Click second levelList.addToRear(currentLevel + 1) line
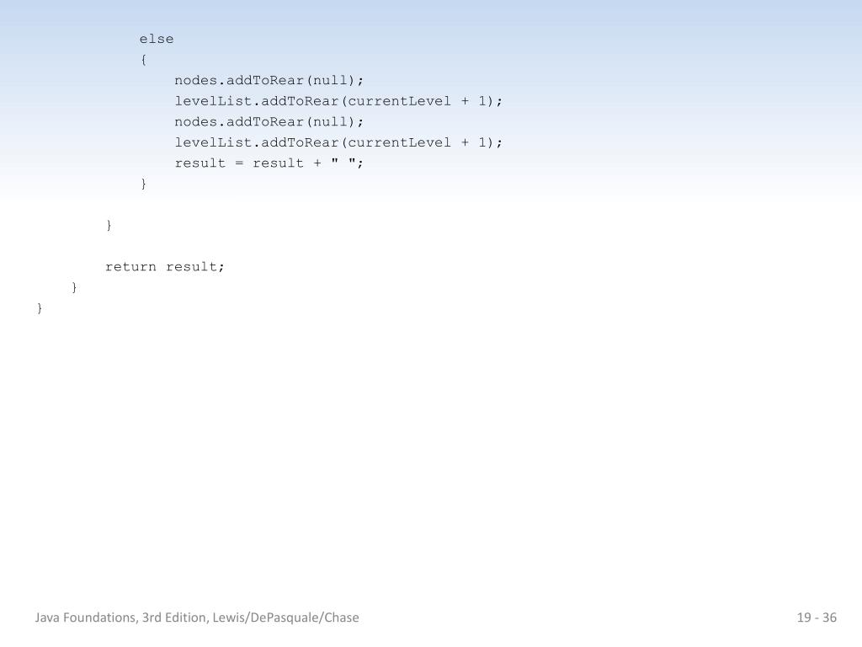This screenshot has width=862, height=647. (x=338, y=142)
